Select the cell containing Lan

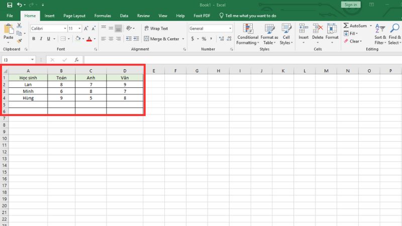(28, 84)
